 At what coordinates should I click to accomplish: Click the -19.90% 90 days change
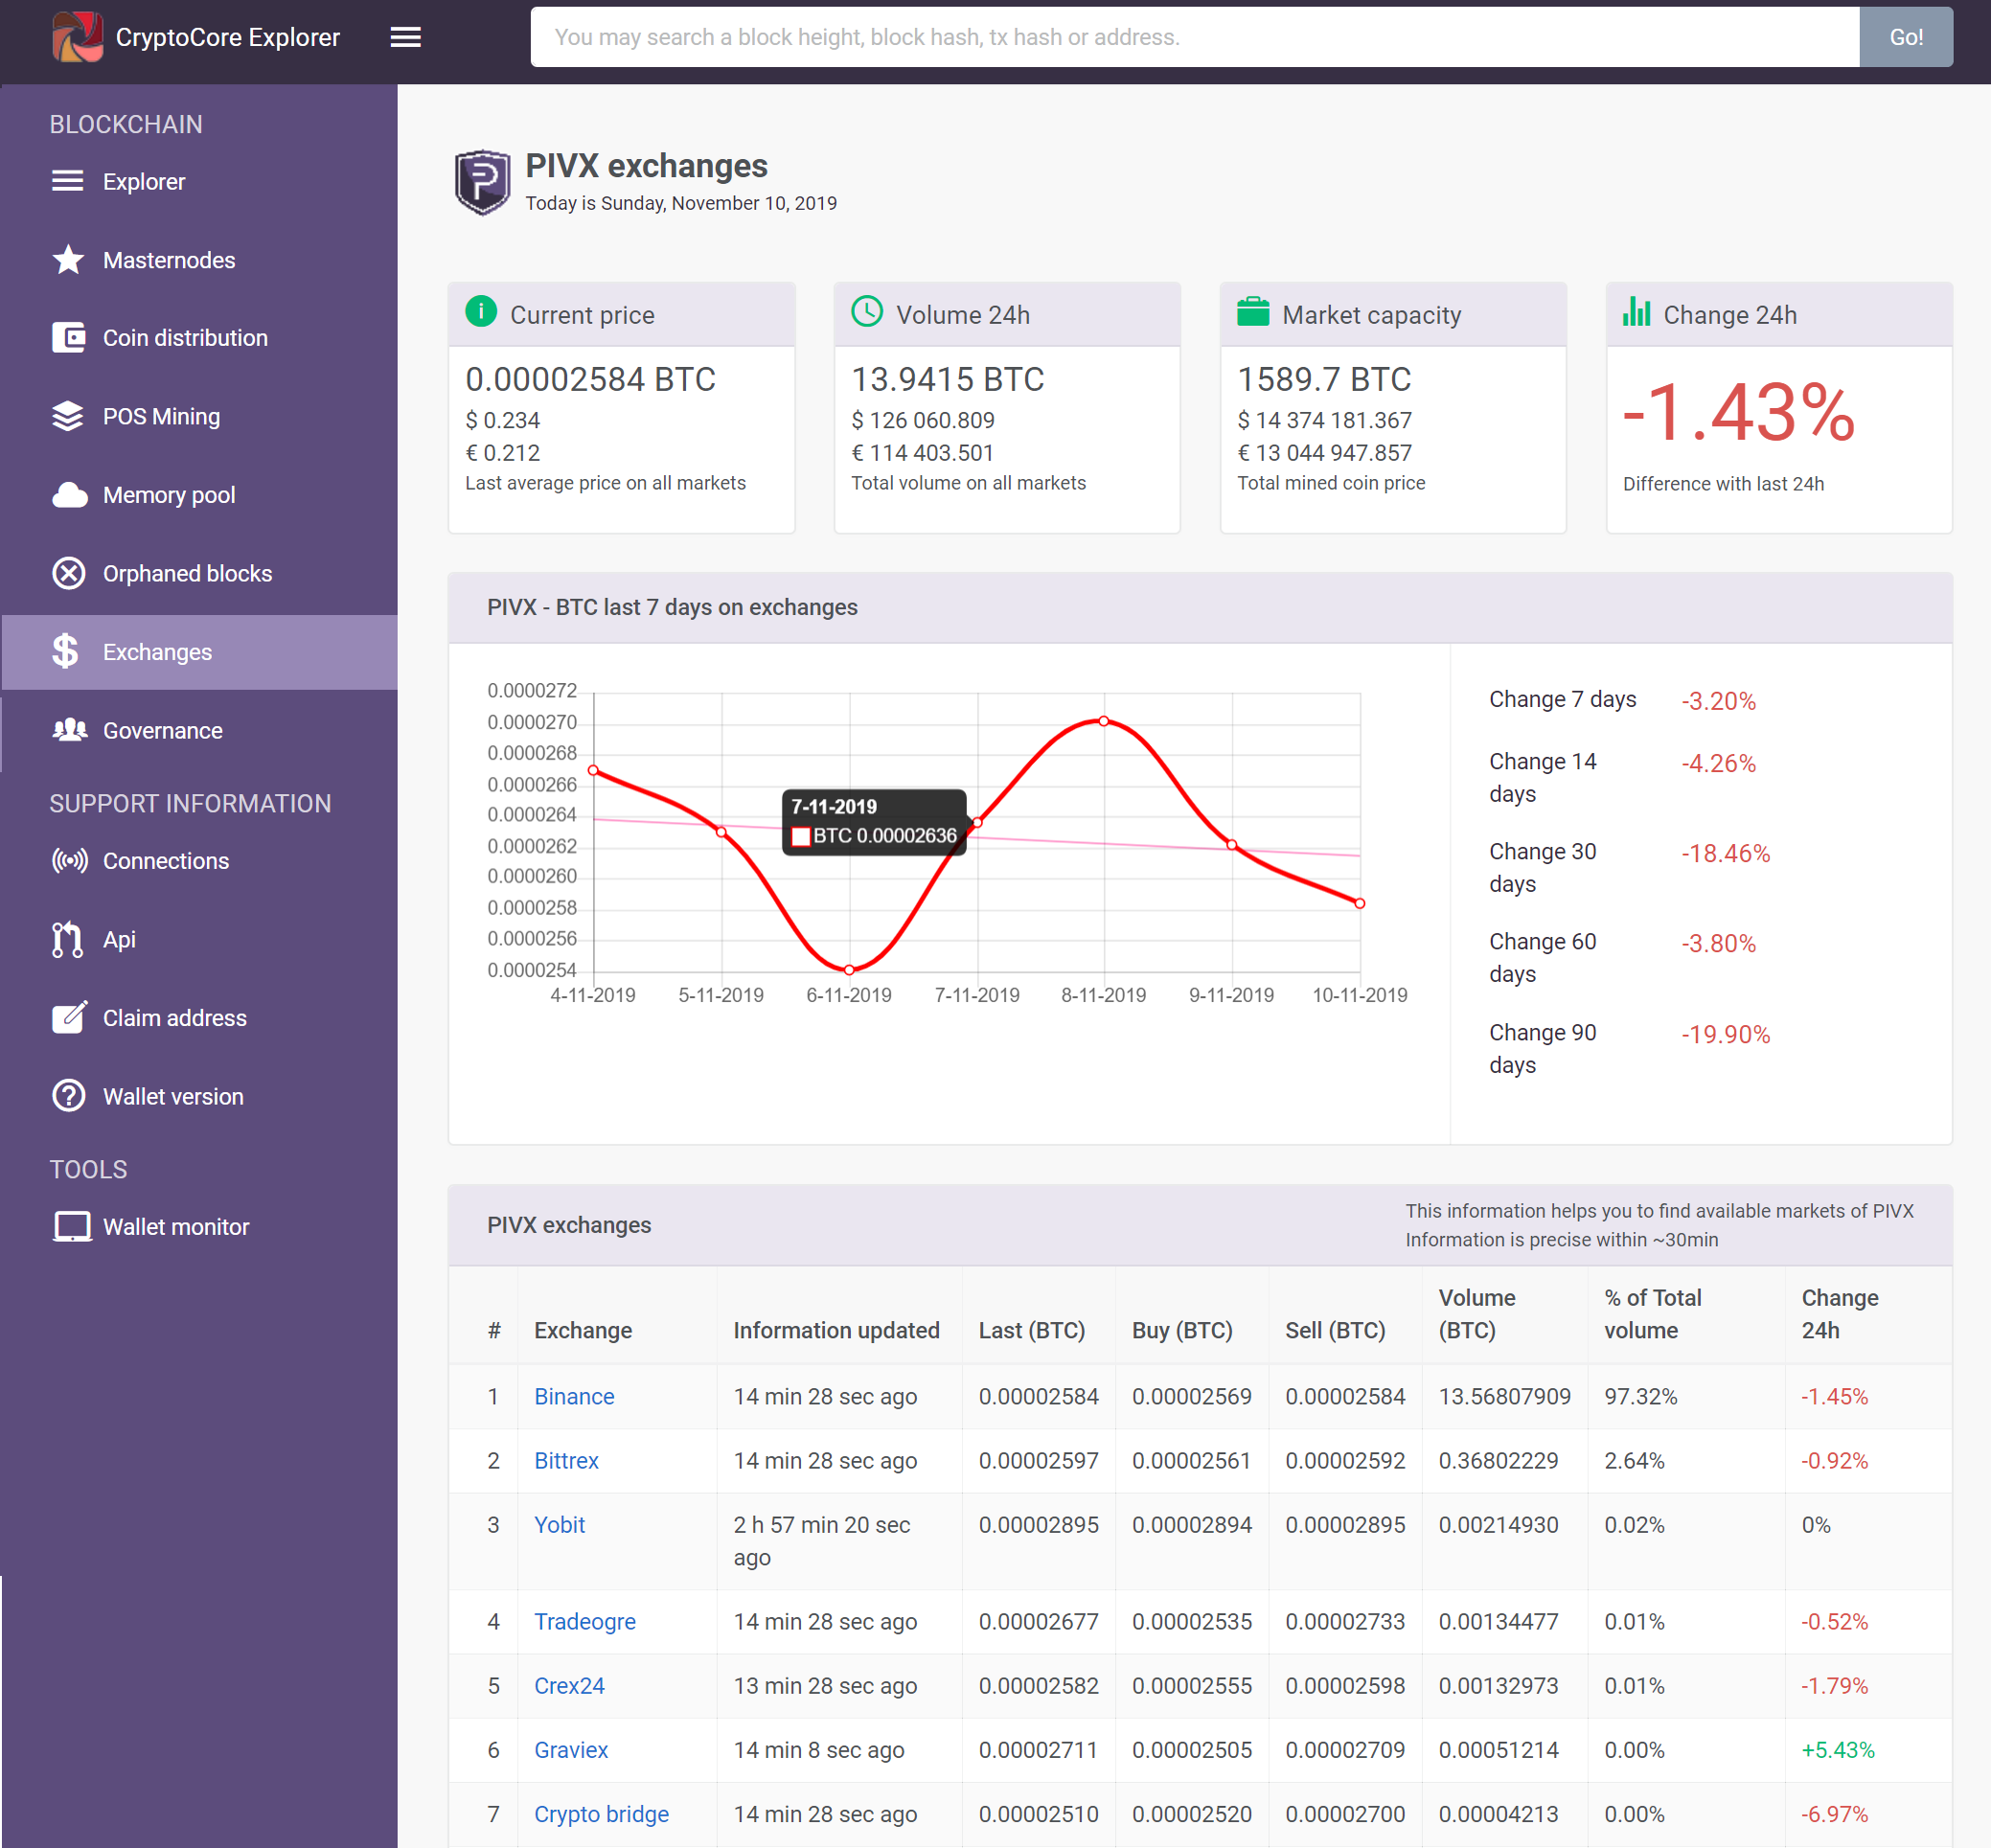coord(1725,1034)
